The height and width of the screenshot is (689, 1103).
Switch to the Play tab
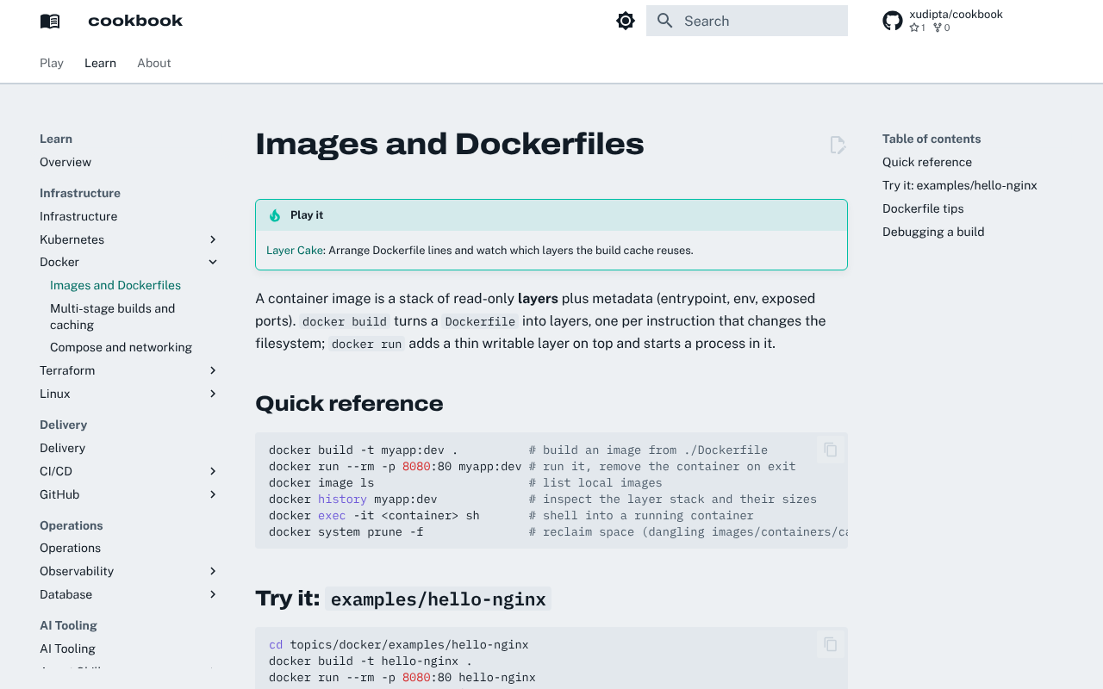[x=52, y=63]
